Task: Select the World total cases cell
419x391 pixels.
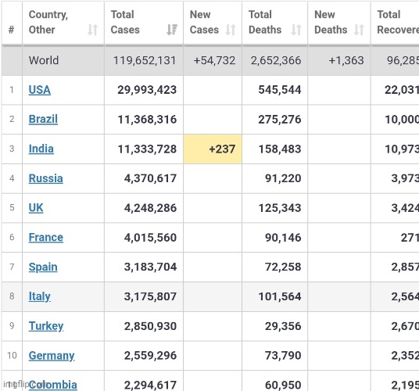Action: coord(144,60)
